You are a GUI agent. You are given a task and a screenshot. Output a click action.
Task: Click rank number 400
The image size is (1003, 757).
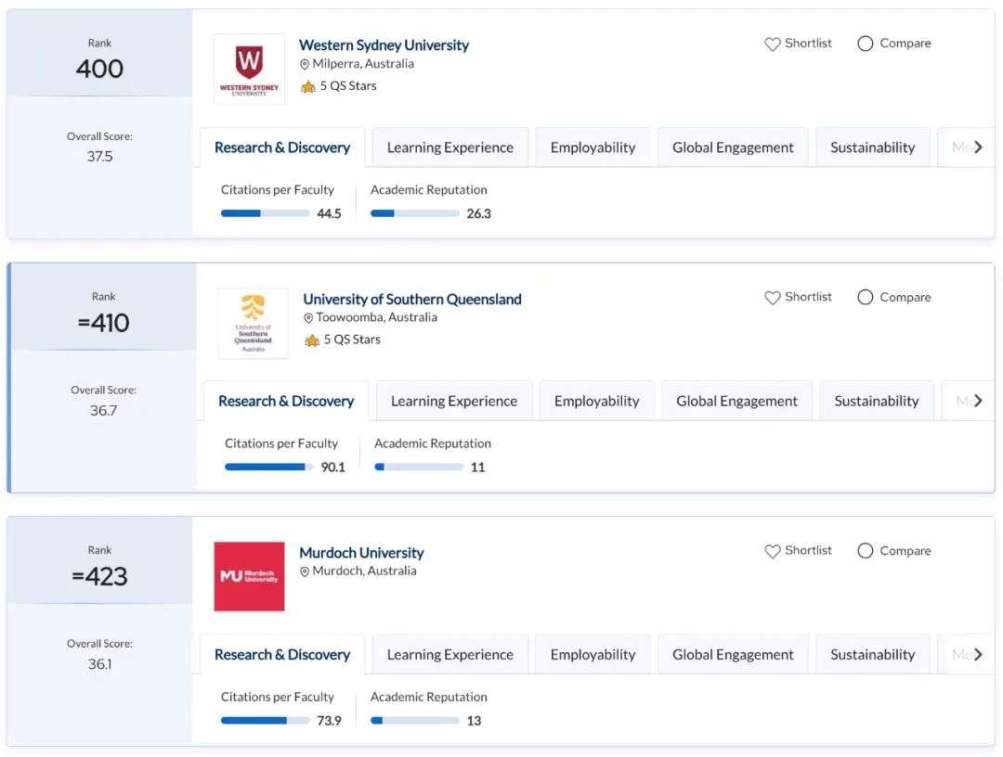[x=99, y=69]
